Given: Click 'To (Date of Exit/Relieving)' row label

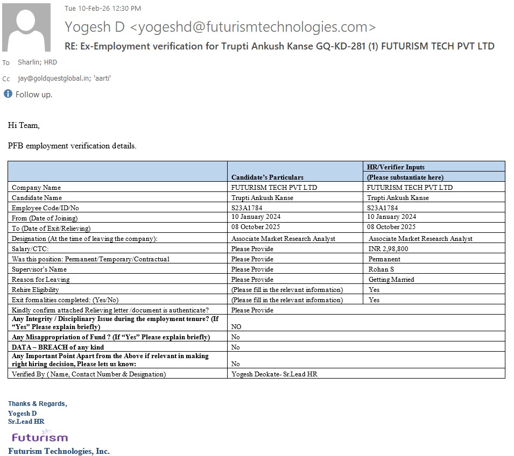Looking at the screenshot, I should [x=51, y=229].
